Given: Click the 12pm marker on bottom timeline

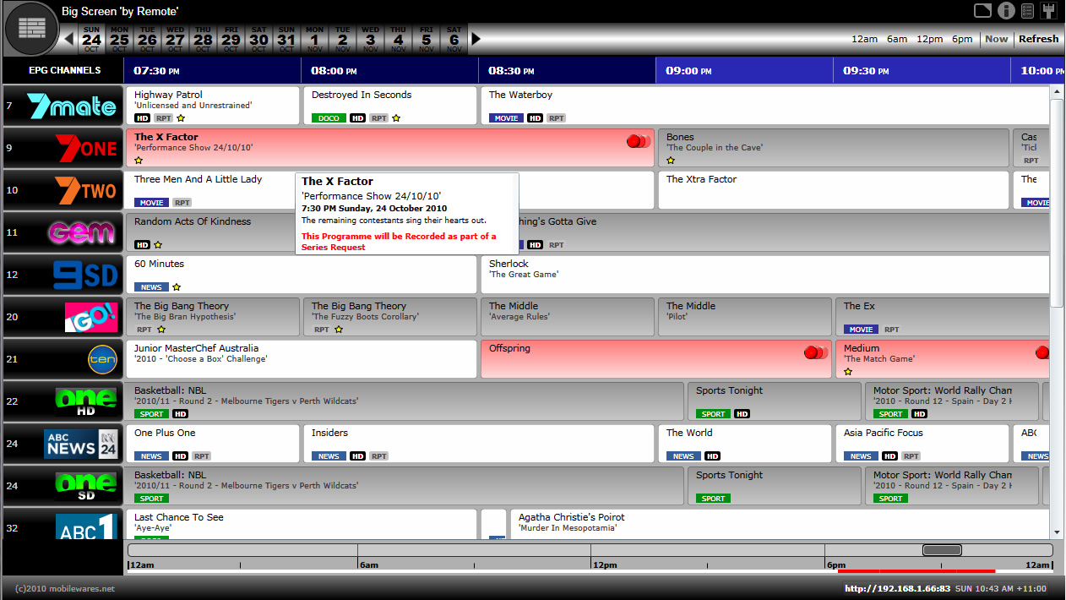Looking at the screenshot, I should point(604,565).
